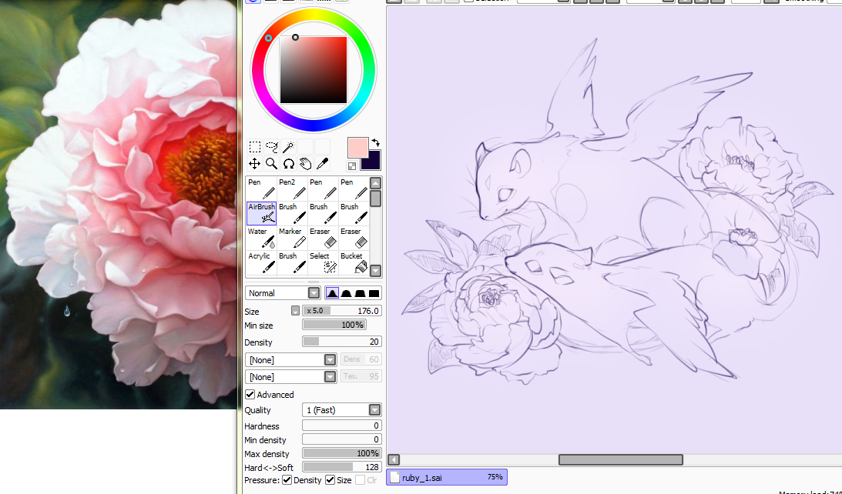
Task: Choose the Pen preset left of Pen2
Action: click(261, 189)
